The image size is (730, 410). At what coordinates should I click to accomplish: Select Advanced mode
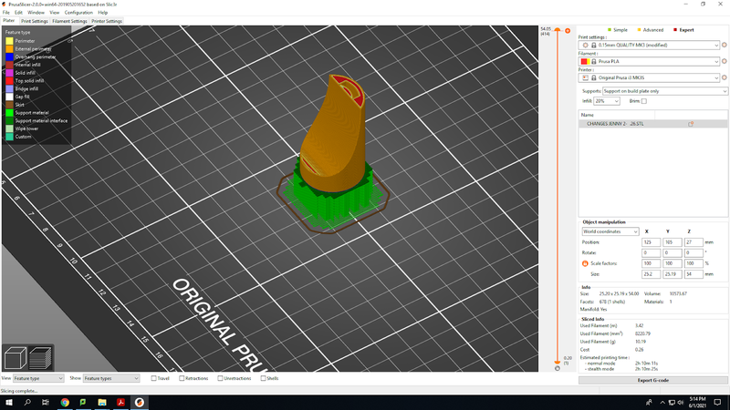click(650, 30)
